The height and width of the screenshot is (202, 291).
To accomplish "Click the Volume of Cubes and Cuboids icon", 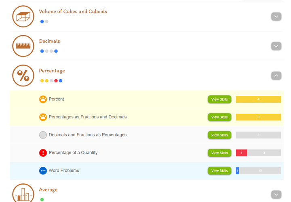I will tap(23, 17).
